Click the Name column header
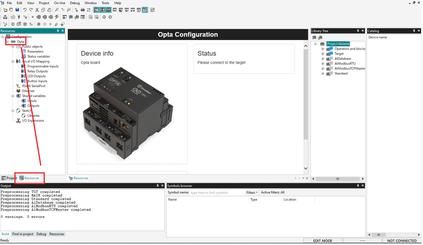Screen dimensions: 423x245 click(x=208, y=199)
